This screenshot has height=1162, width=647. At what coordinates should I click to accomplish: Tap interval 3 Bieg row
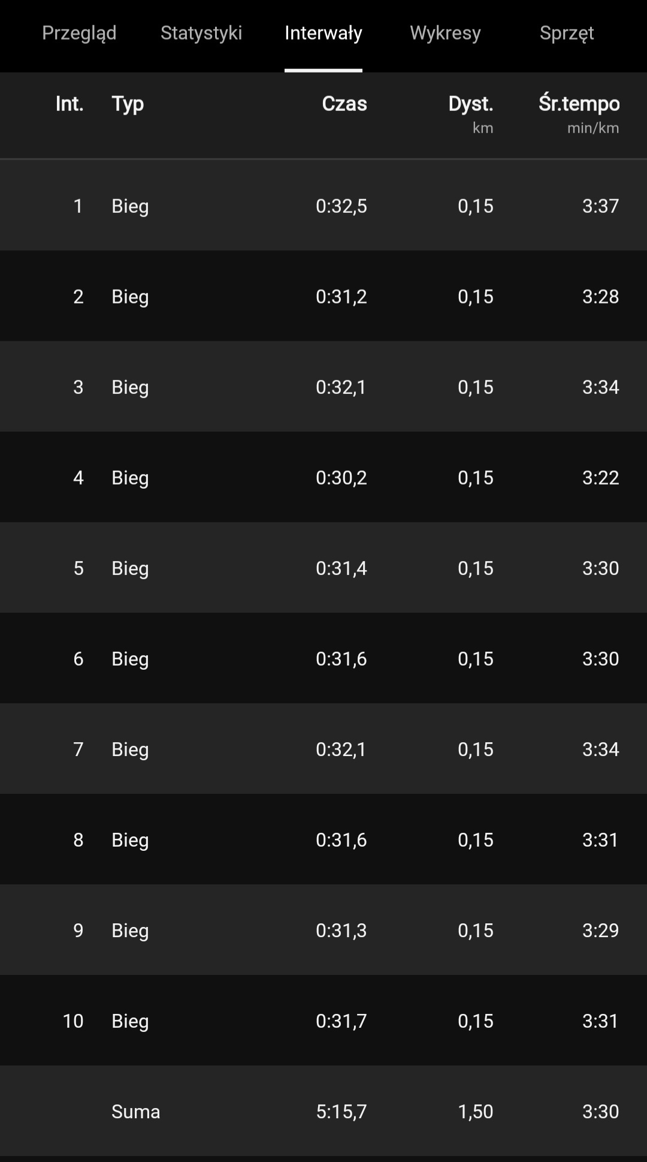coord(323,387)
